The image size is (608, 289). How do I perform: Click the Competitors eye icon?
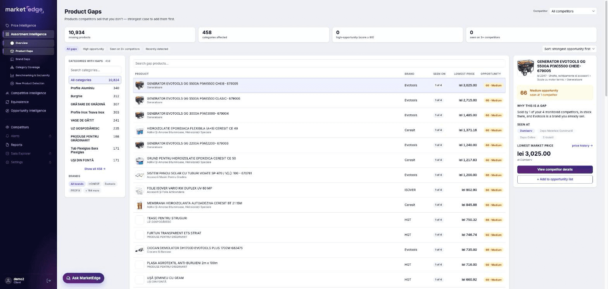click(x=7, y=127)
